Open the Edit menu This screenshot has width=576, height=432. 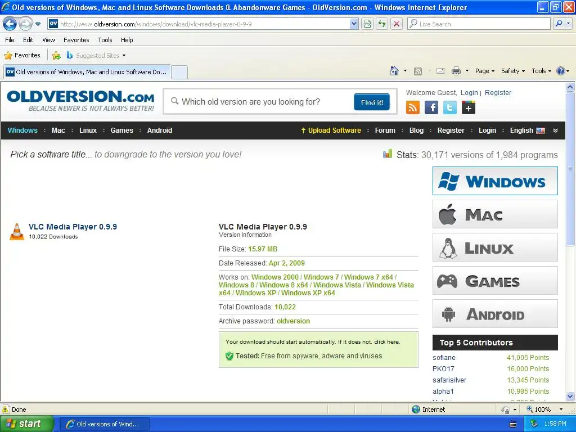(28, 40)
